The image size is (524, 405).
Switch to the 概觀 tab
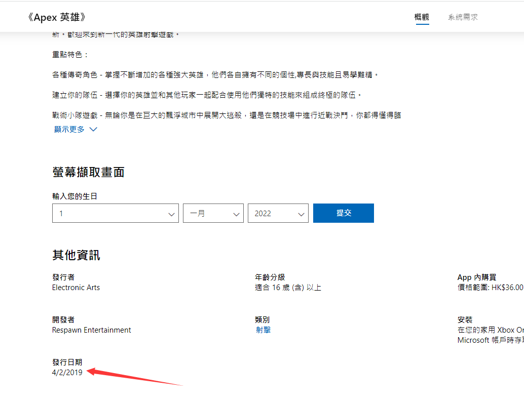(422, 17)
